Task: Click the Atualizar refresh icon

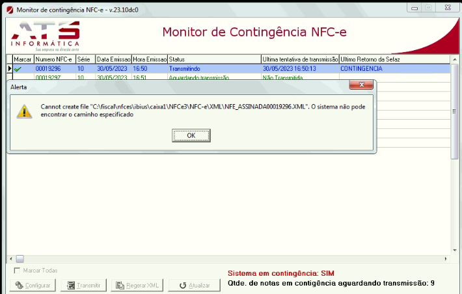Action: pyautogui.click(x=183, y=286)
